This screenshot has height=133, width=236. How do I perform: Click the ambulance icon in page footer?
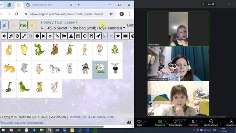pyautogui.click(x=129, y=122)
